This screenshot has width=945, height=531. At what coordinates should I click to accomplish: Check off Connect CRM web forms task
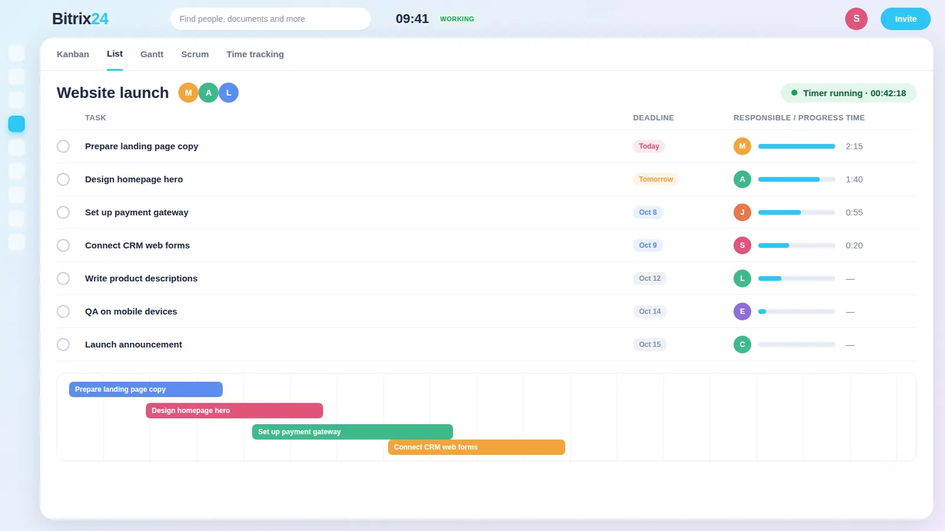tap(63, 245)
